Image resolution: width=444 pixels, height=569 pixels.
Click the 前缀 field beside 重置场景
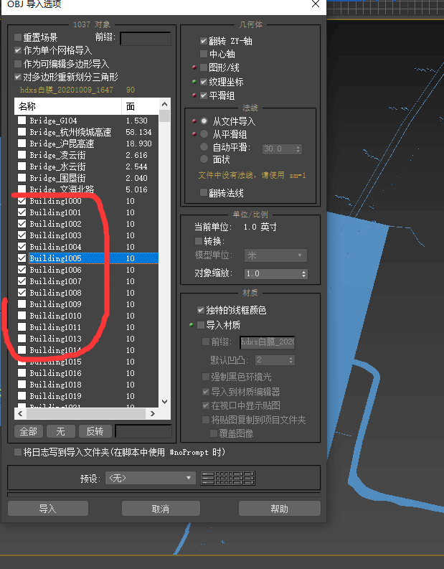(x=145, y=38)
